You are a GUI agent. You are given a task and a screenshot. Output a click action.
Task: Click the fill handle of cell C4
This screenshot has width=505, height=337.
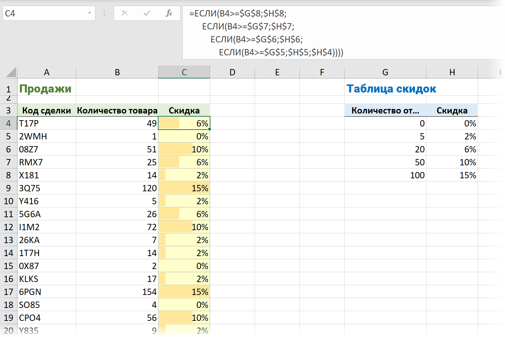(x=210, y=129)
